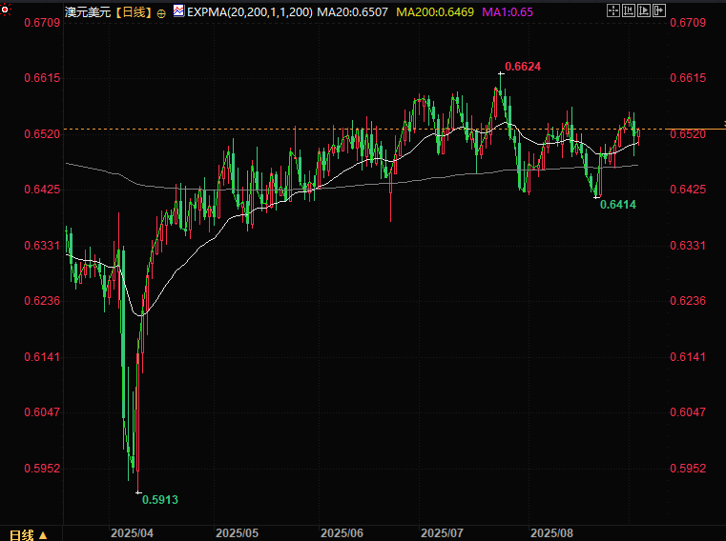The height and width of the screenshot is (541, 726).
Task: Click the chart replay icon with play triangle
Action: (x=644, y=10)
